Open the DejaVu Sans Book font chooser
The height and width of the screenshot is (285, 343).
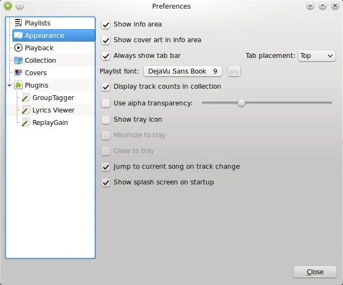pyautogui.click(x=182, y=71)
